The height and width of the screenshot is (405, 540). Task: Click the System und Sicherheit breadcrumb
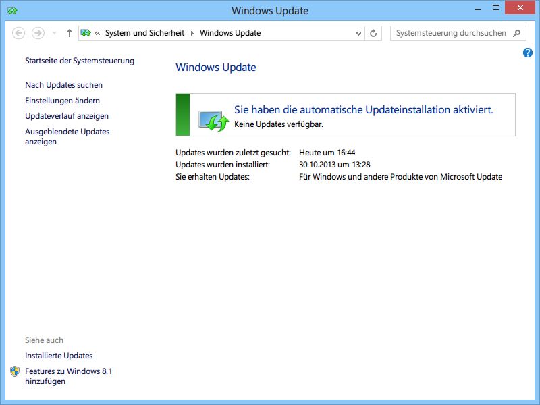(x=145, y=33)
